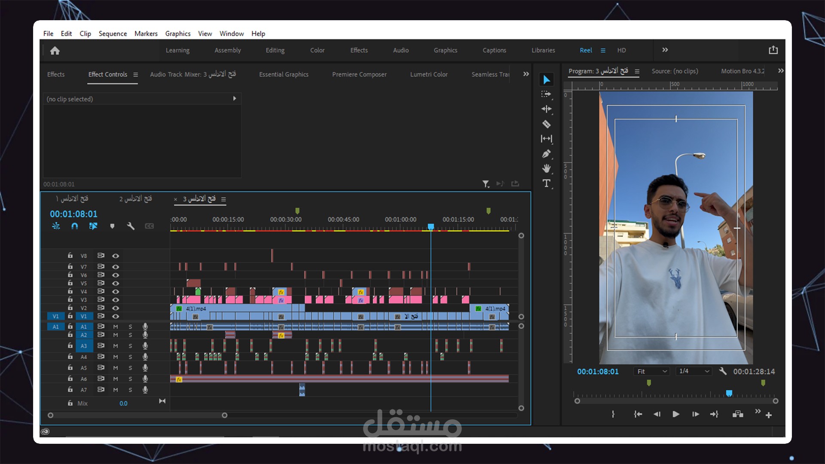
Task: Select the Track Select Forward tool
Action: coord(546,94)
